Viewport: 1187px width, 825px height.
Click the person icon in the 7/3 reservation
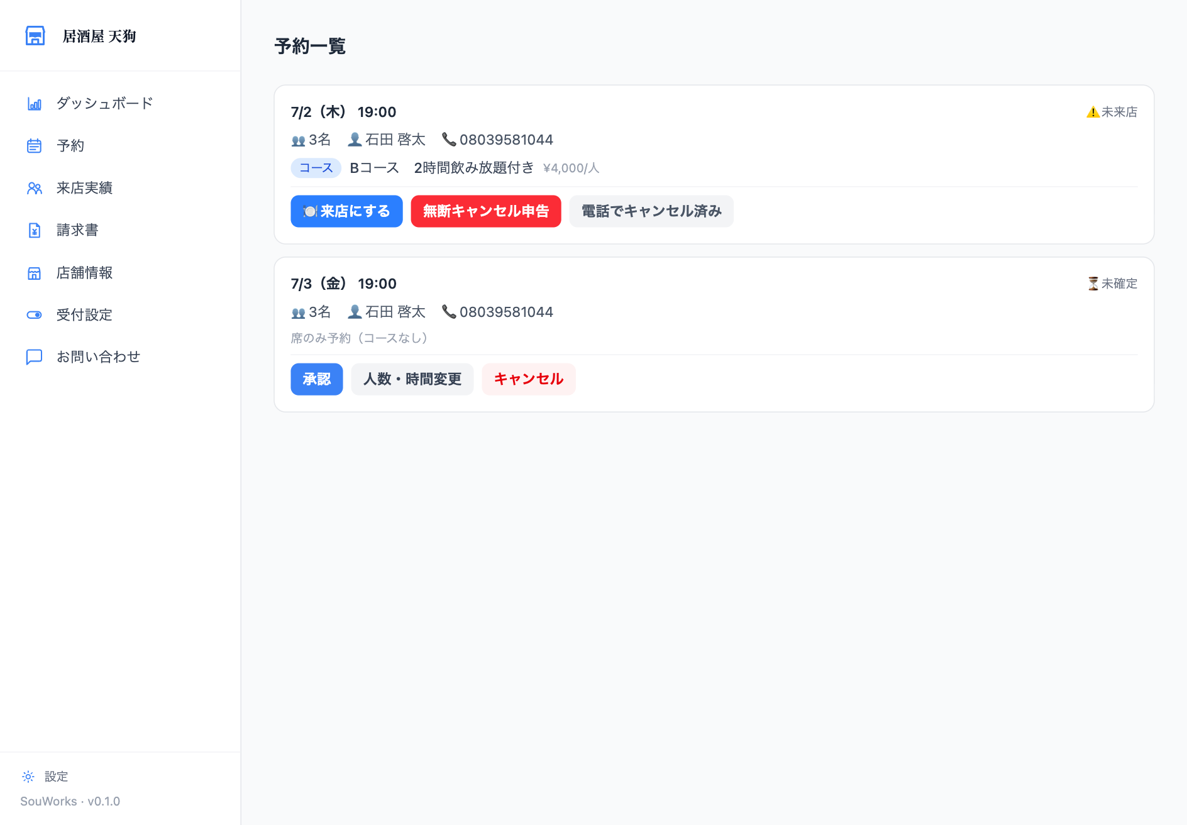[x=355, y=311]
